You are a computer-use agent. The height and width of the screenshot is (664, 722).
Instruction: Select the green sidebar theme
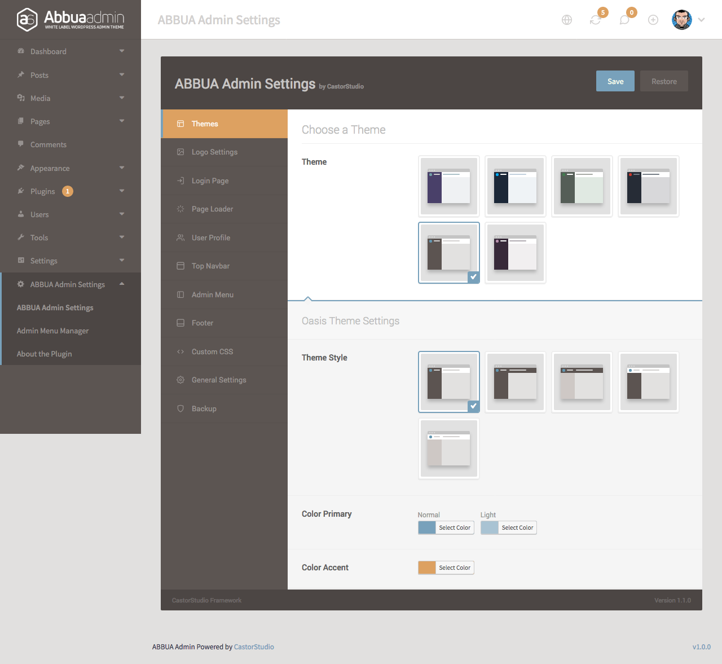pos(582,186)
